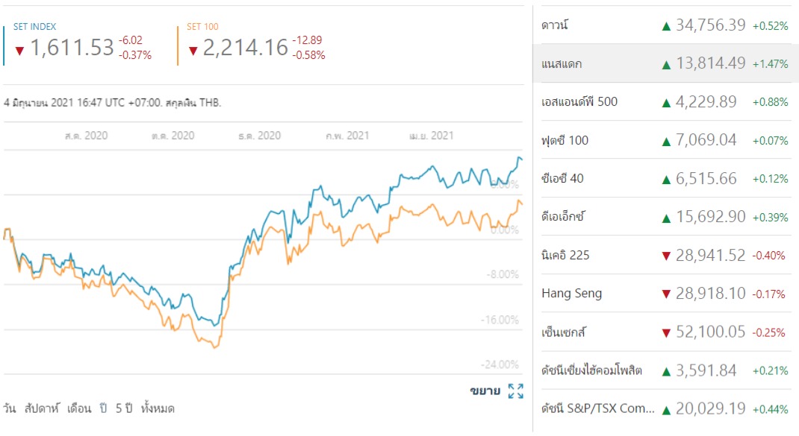Show ทั้งหมด (all) time range
Screen dimensions: 799x436
(158, 408)
